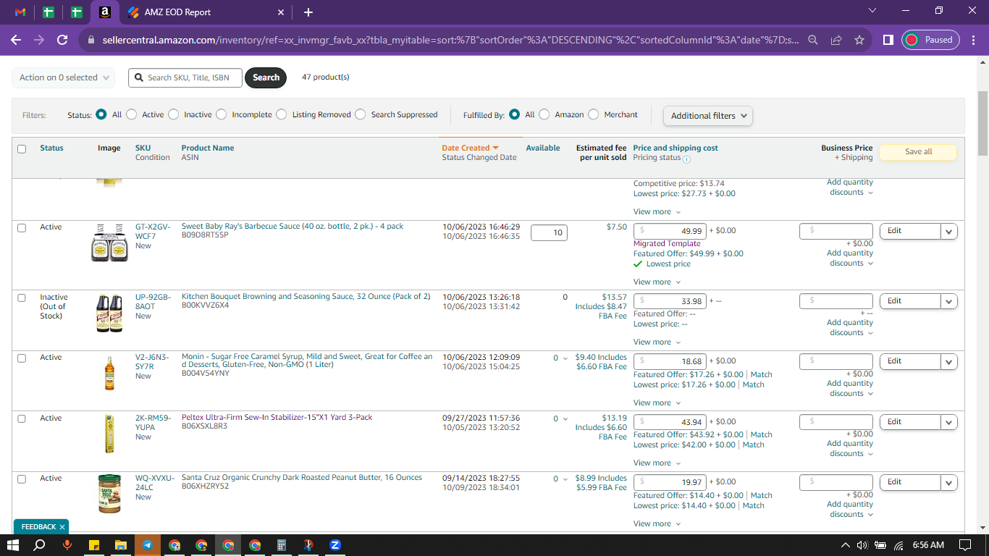989x556 pixels.
Task: Open the Sweet Baby Ray's Barbecue Sauce link
Action: [x=293, y=227]
